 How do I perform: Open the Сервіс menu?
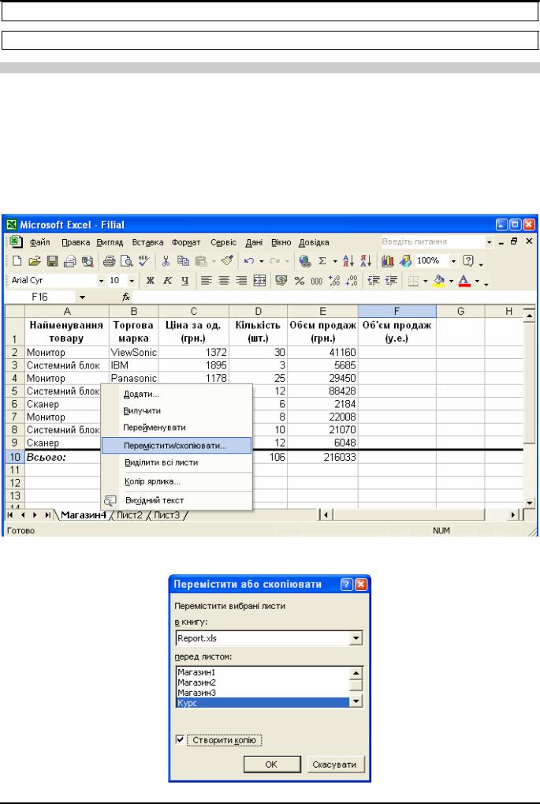[223, 242]
